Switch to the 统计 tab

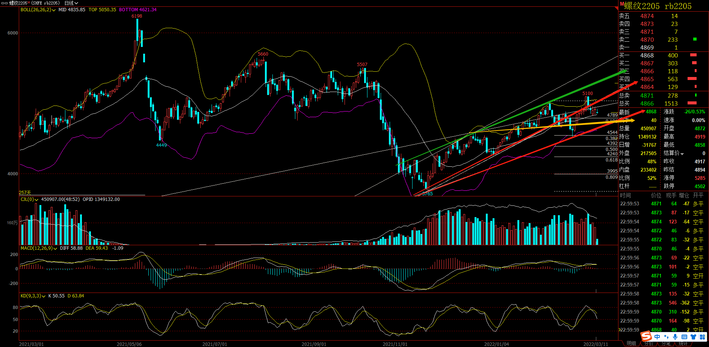coord(683,344)
